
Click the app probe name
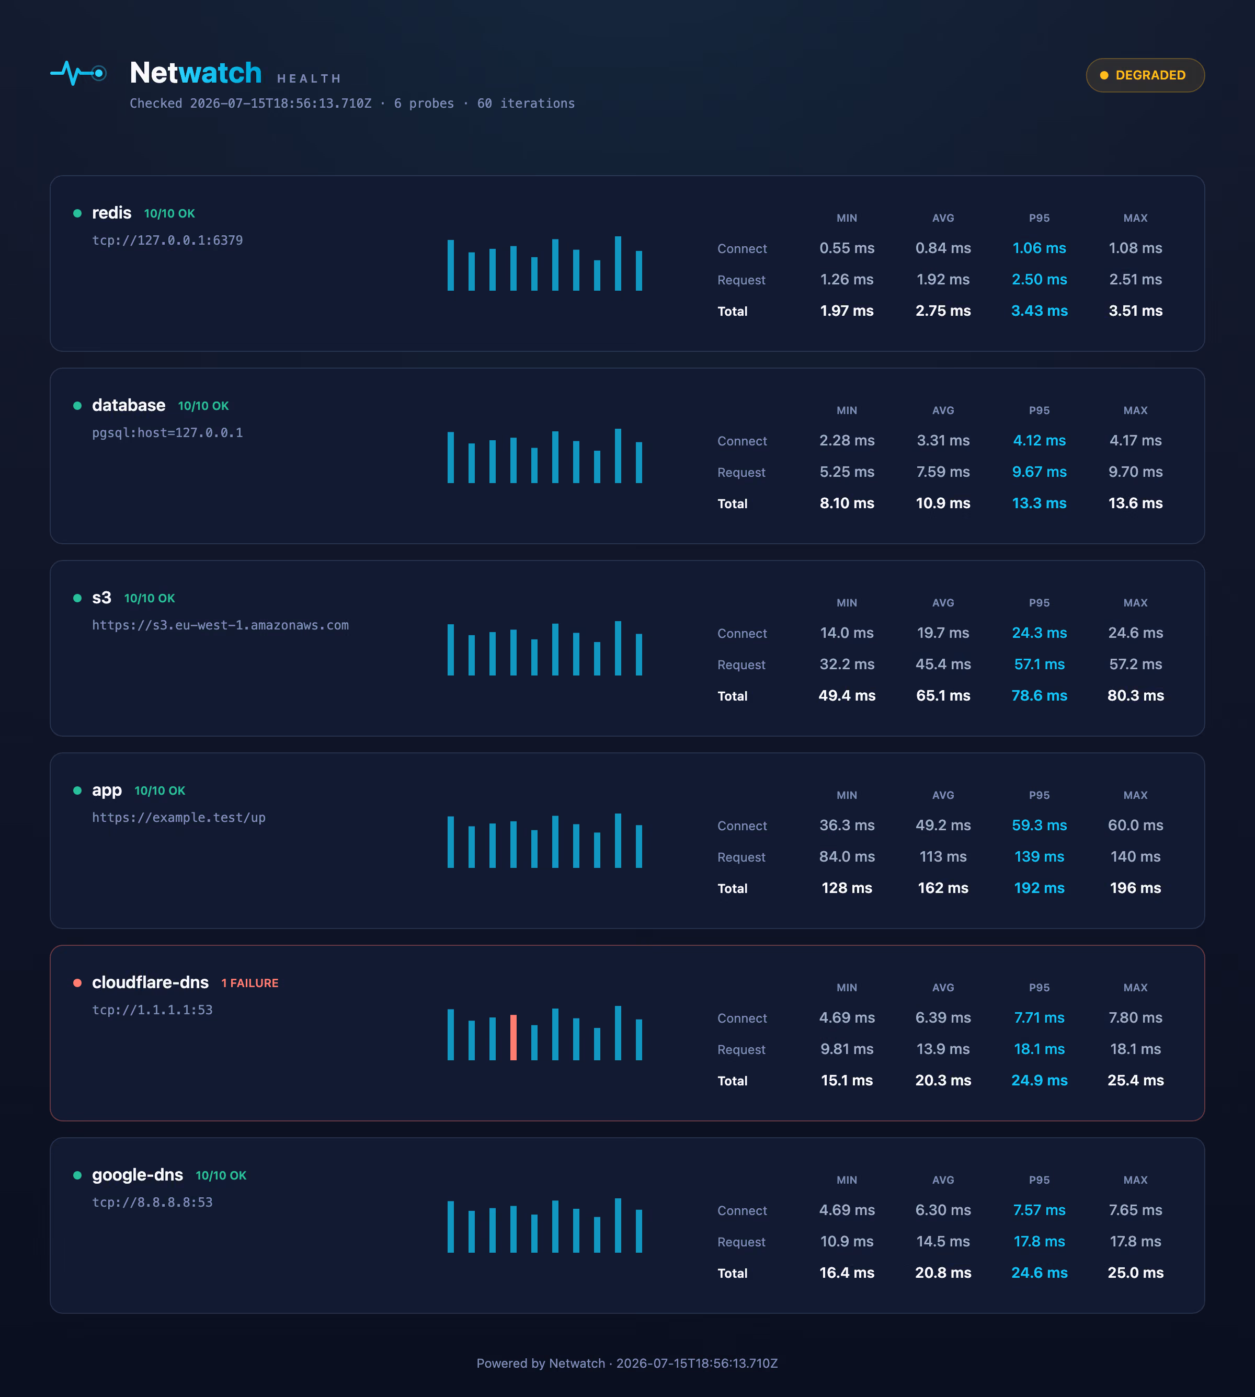(107, 790)
